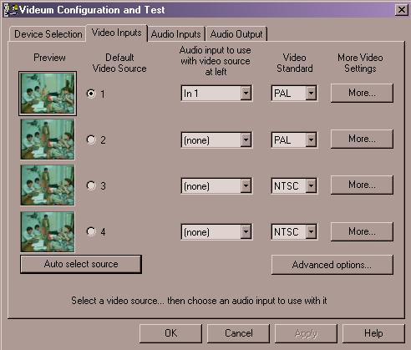This screenshot has height=350, width=411.
Task: Open Help for this dialog
Action: pyautogui.click(x=373, y=333)
